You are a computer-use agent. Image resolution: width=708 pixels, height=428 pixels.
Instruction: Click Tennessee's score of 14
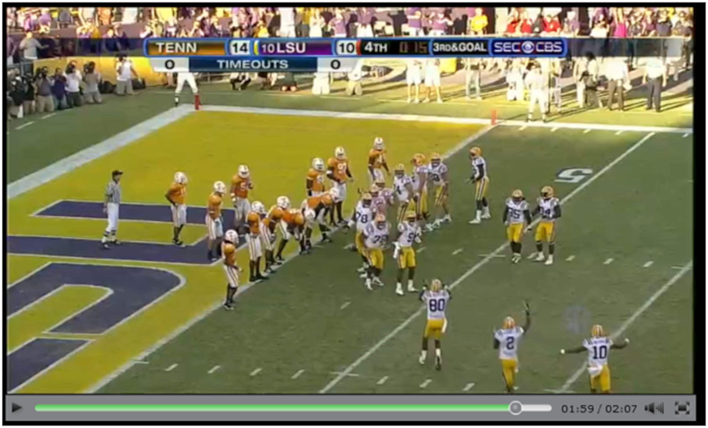[x=240, y=47]
